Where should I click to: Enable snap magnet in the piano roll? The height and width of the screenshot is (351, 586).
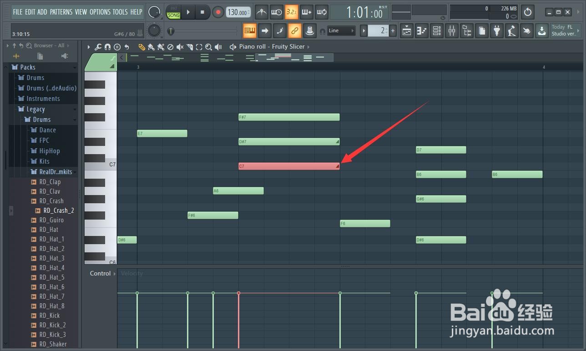[x=107, y=46]
